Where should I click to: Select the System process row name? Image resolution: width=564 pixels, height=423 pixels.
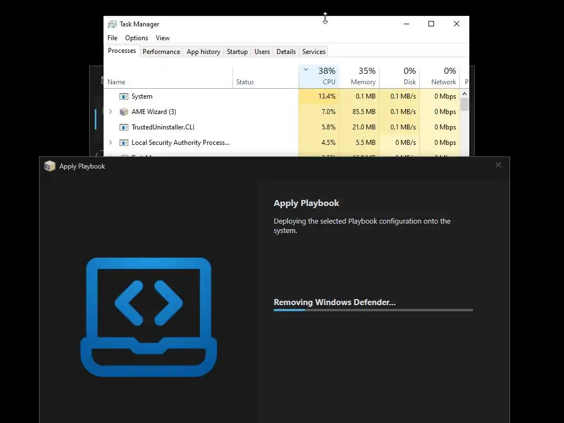point(142,96)
